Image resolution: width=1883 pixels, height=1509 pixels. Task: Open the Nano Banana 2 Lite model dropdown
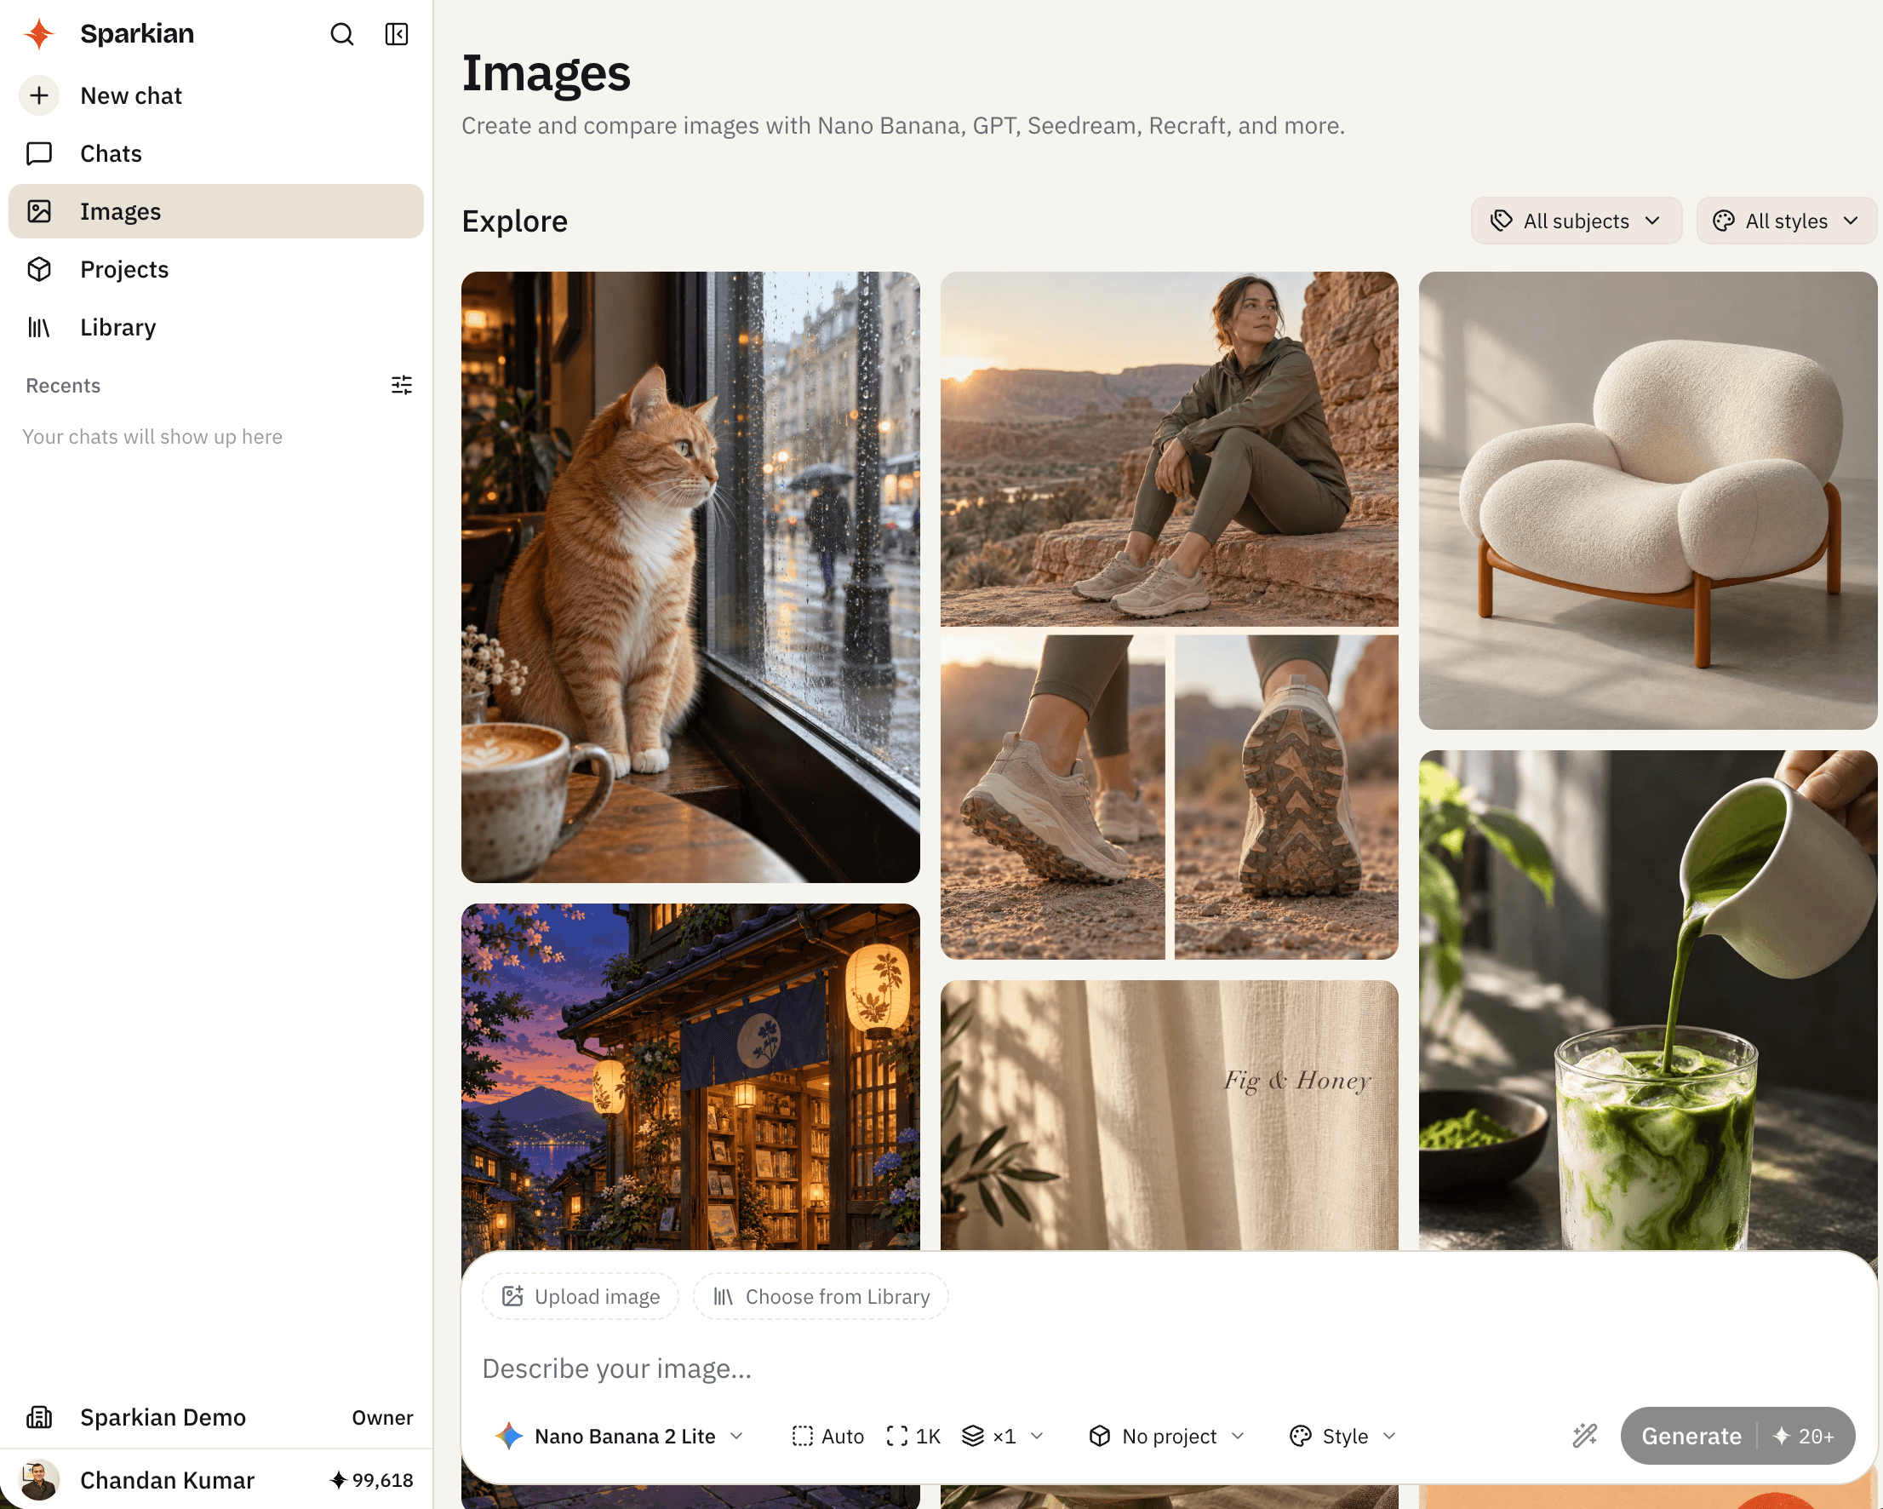pos(620,1437)
